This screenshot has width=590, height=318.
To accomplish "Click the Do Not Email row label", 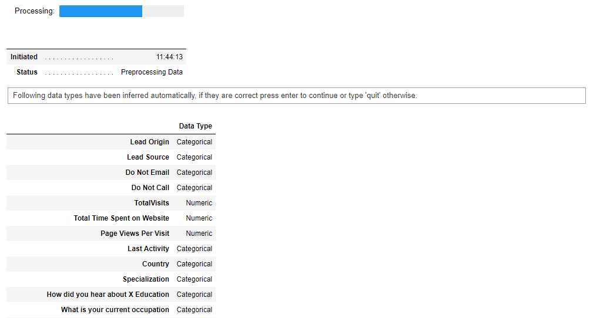I will [x=147, y=172].
